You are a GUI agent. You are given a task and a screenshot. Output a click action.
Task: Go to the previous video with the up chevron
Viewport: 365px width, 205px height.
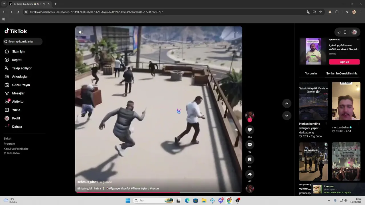click(x=287, y=103)
